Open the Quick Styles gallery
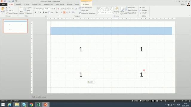This screenshot has height=107, width=191. click(122, 11)
